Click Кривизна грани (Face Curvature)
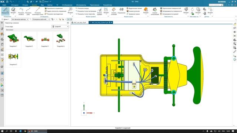237x133 pixels. 133,14
